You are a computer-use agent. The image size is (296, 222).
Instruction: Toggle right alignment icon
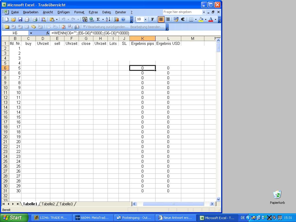tap(168, 19)
